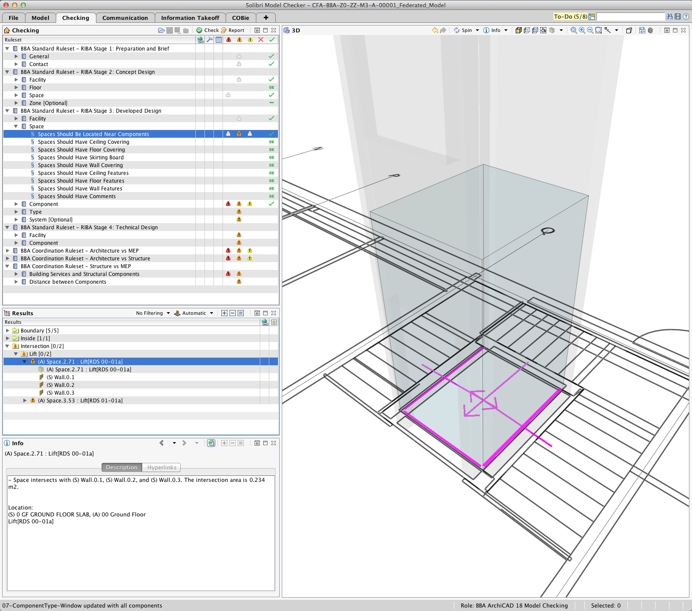
Task: Click yellow low severity column header
Action: (250, 40)
